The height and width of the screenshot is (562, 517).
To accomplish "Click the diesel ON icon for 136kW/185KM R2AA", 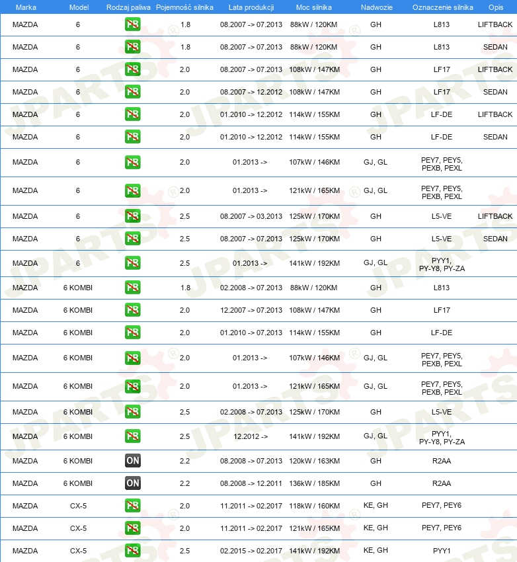I will [x=133, y=483].
